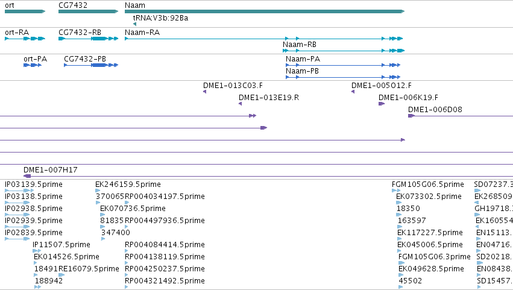Select the IP02938.5prime EST label
The height and width of the screenshot is (290, 513).
[x=34, y=209]
